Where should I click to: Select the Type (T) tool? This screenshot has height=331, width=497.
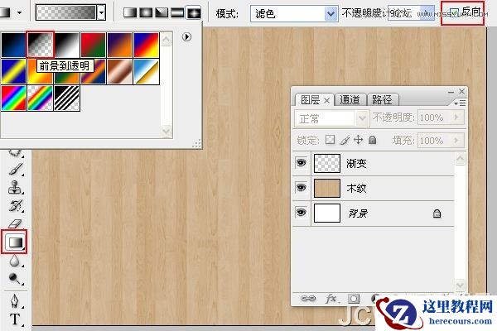coord(15,319)
